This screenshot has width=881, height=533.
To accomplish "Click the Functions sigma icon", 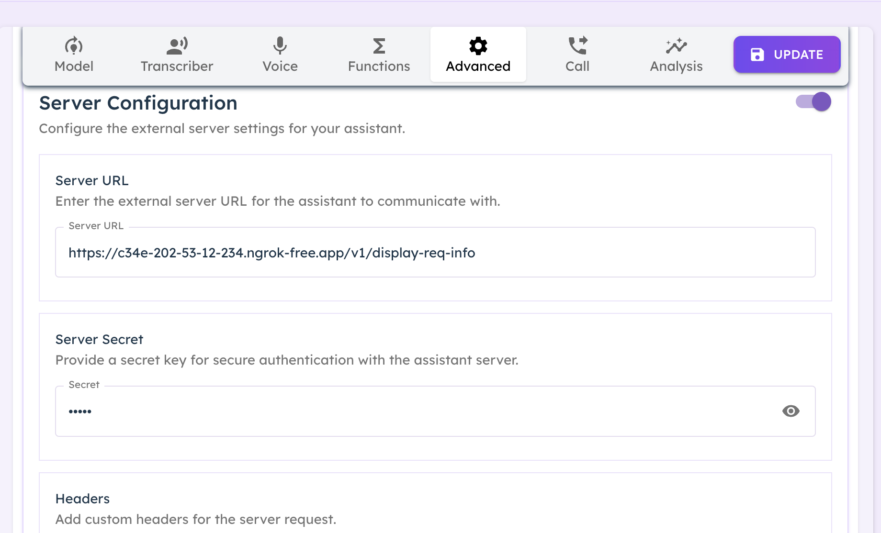I will [379, 46].
